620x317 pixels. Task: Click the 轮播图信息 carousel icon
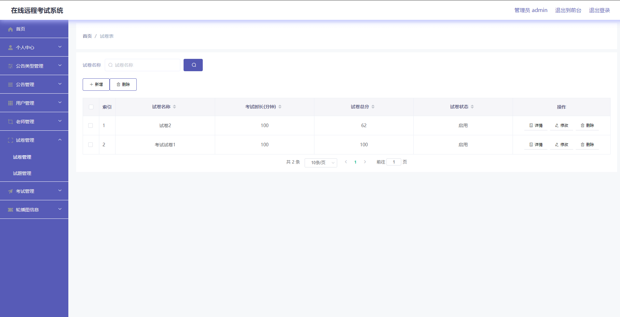pyautogui.click(x=10, y=209)
